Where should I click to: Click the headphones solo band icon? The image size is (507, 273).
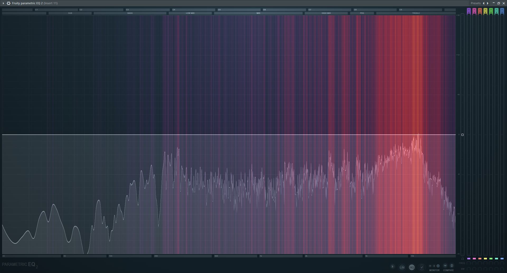(462, 259)
